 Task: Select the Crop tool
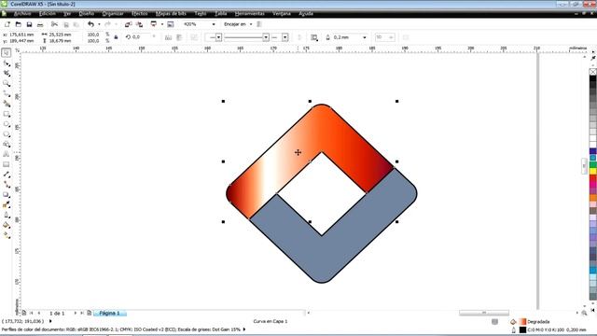click(x=7, y=73)
